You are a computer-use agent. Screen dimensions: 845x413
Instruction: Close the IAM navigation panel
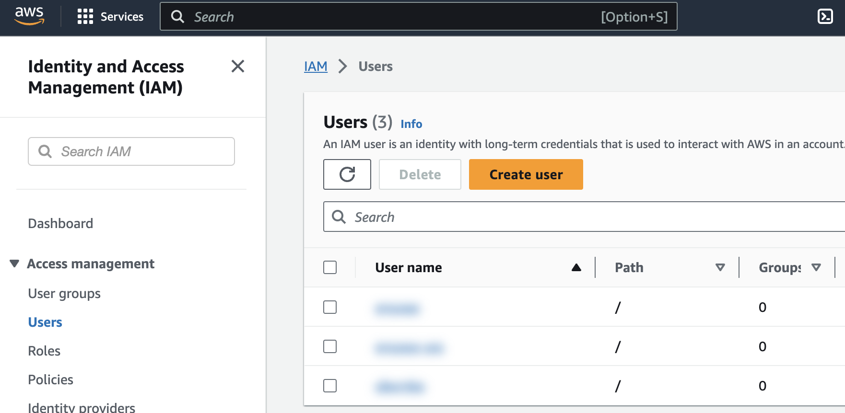tap(238, 66)
